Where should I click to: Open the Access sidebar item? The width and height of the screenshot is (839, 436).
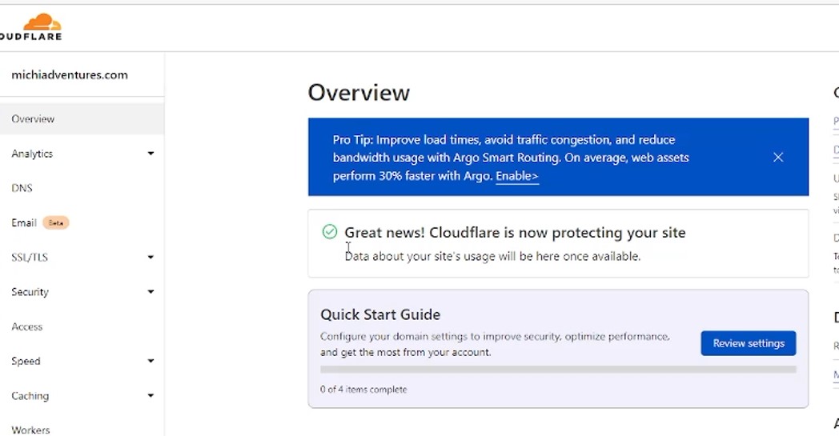pos(26,326)
